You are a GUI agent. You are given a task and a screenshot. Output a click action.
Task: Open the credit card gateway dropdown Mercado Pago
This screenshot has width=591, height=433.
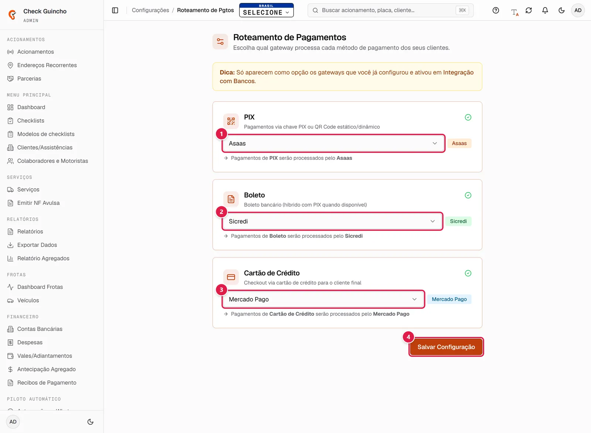click(x=323, y=299)
